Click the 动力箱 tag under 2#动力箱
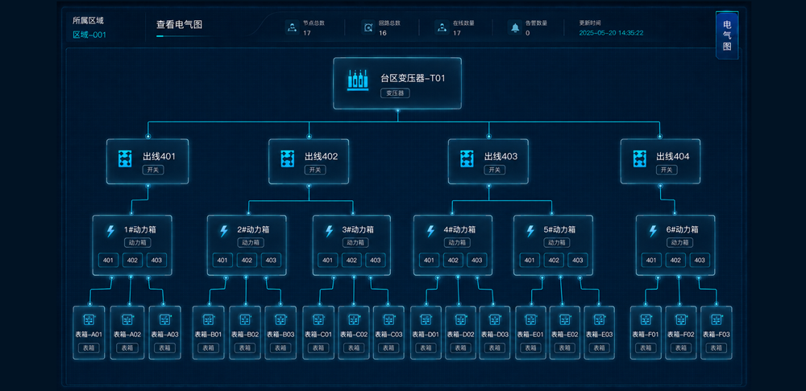The height and width of the screenshot is (391, 806). point(251,243)
